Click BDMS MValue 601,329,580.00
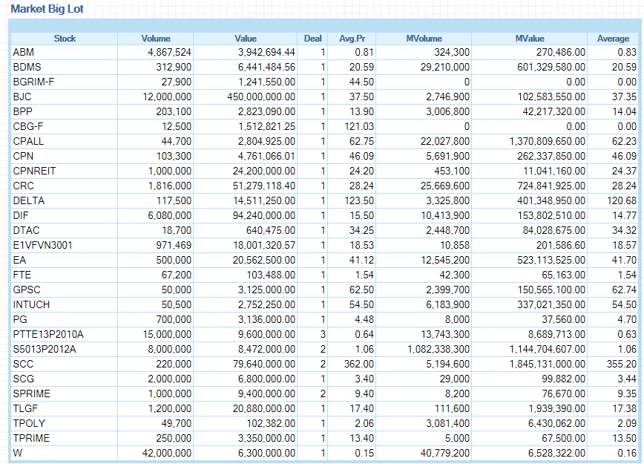This screenshot has height=464, width=644. click(x=551, y=68)
